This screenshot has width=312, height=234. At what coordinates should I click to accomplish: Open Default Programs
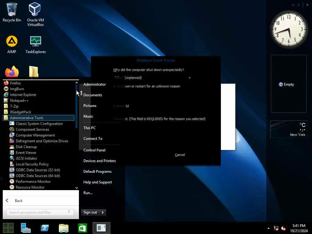point(97,172)
